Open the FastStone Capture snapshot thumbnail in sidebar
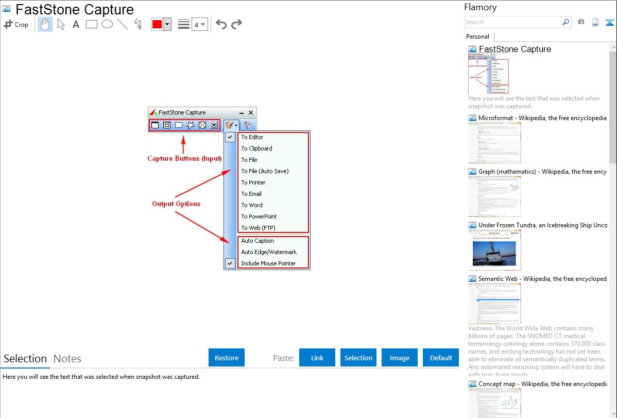This screenshot has width=617, height=418. pyautogui.click(x=489, y=74)
